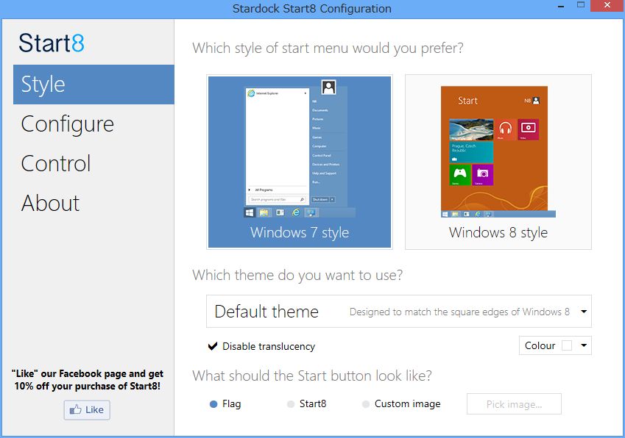Click the Start8 logo in the sidebar
The height and width of the screenshot is (438, 625).
coord(51,43)
